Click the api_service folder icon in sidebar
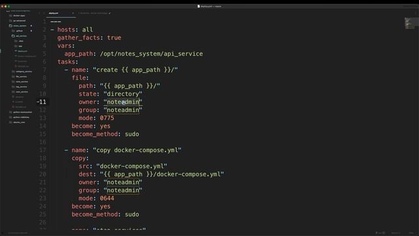 pyautogui.click(x=13, y=36)
